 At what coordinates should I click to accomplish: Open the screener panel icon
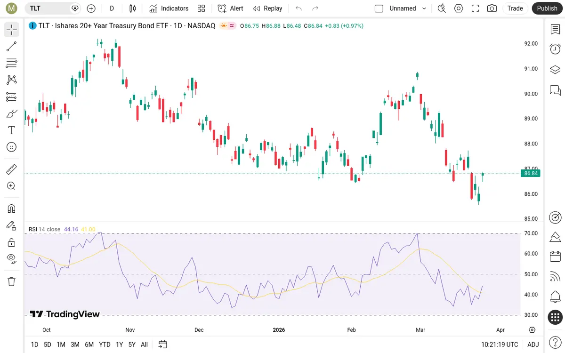555,236
